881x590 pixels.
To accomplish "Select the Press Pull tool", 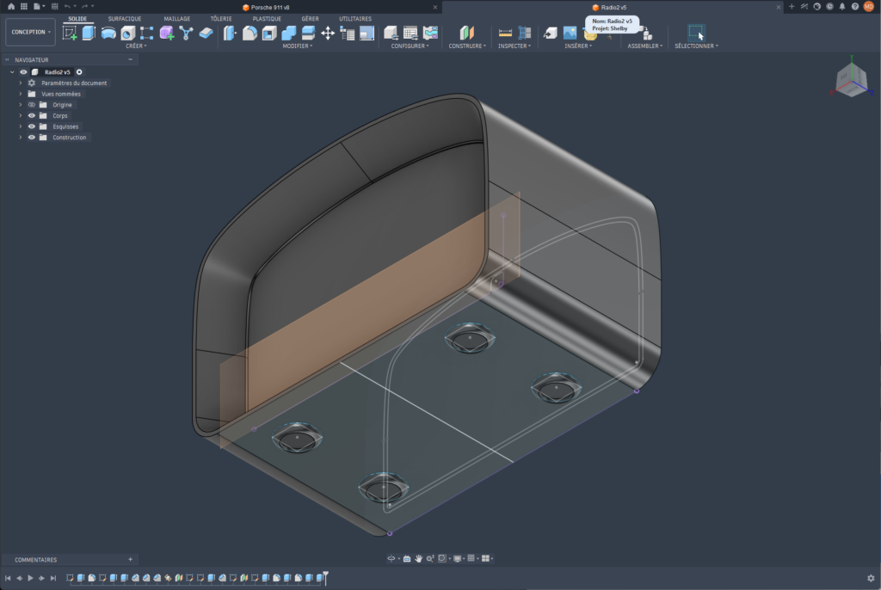I will pos(230,34).
